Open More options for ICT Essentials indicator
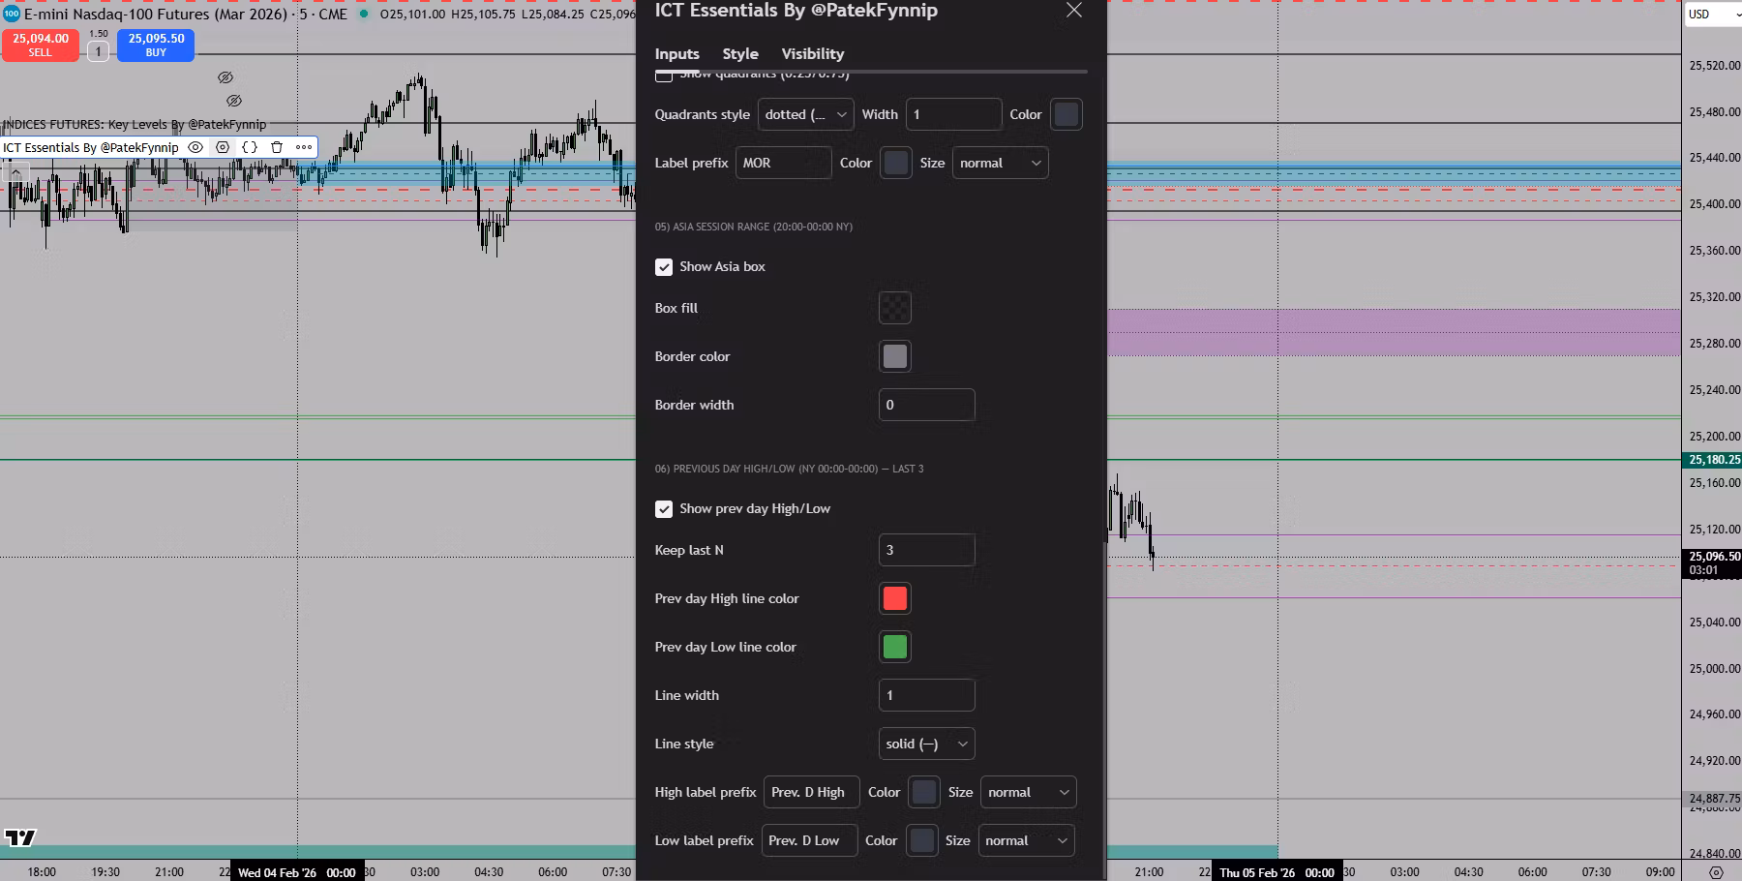The width and height of the screenshot is (1742, 881). pos(304,147)
